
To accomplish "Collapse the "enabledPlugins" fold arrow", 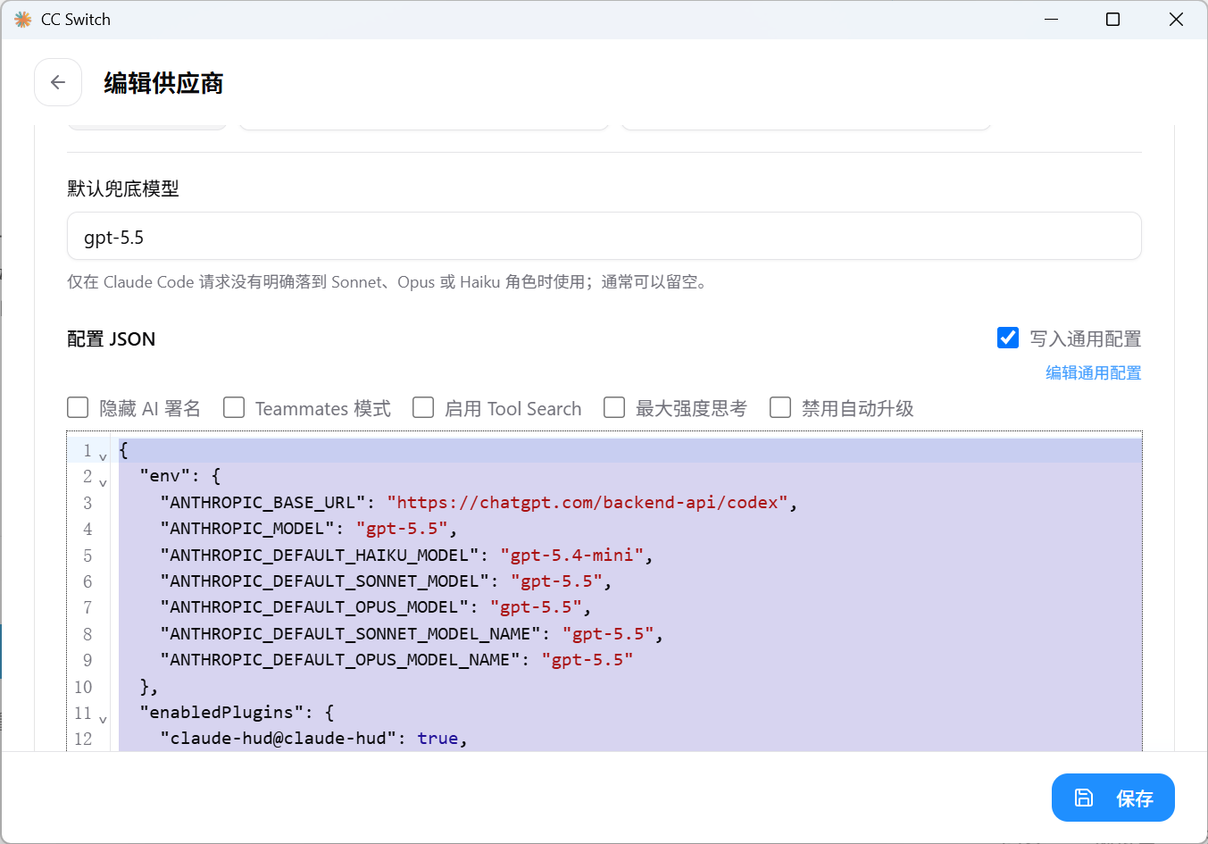I will coord(103,719).
